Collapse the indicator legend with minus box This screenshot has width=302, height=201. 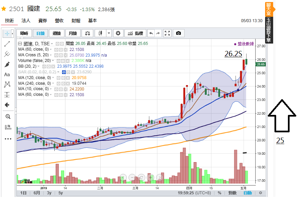[x=20, y=44]
